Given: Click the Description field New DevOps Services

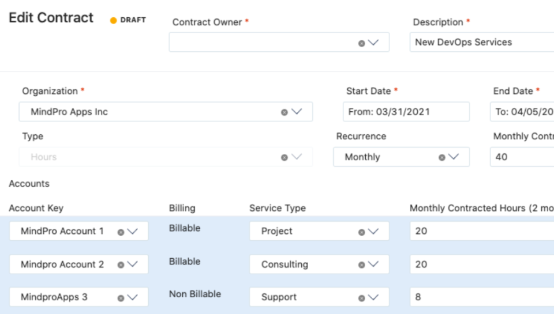Looking at the screenshot, I should pos(482,42).
